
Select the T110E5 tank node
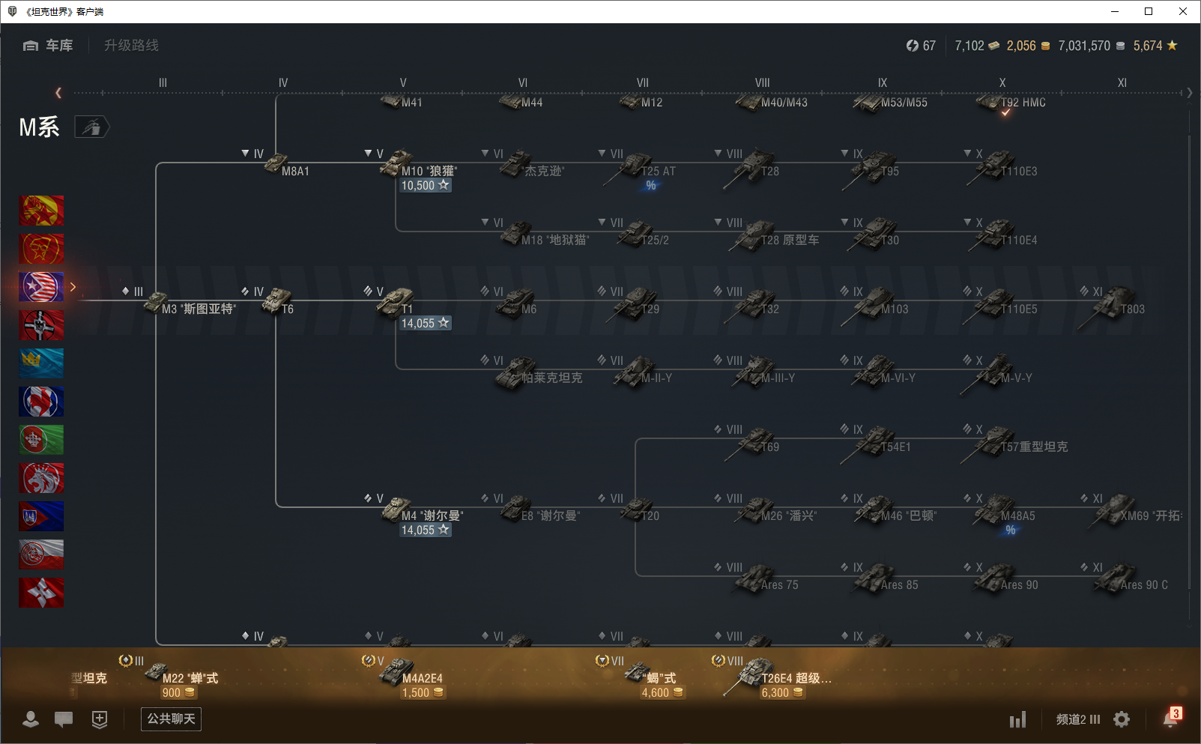pos(1000,303)
